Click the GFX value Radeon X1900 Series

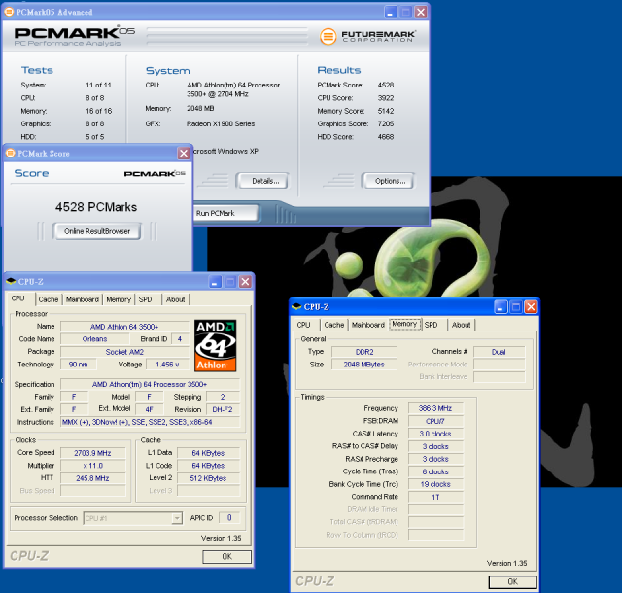tap(221, 123)
